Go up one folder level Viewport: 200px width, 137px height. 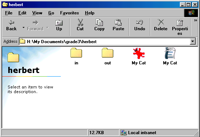point(59,26)
